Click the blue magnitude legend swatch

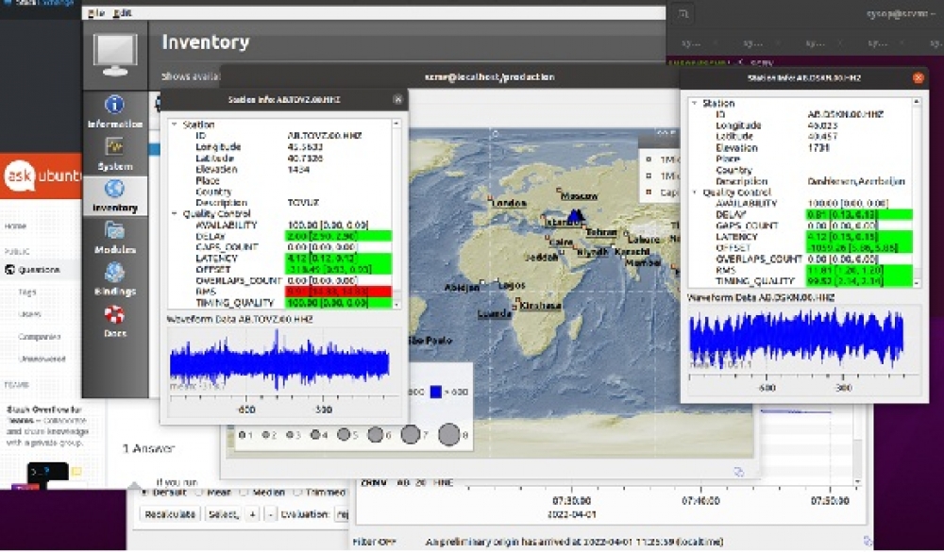click(436, 392)
